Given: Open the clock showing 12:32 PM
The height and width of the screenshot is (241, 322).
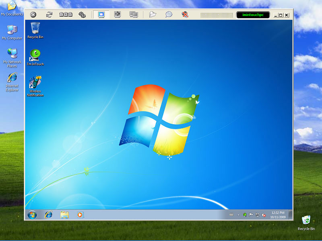Looking at the screenshot, I should (278, 215).
